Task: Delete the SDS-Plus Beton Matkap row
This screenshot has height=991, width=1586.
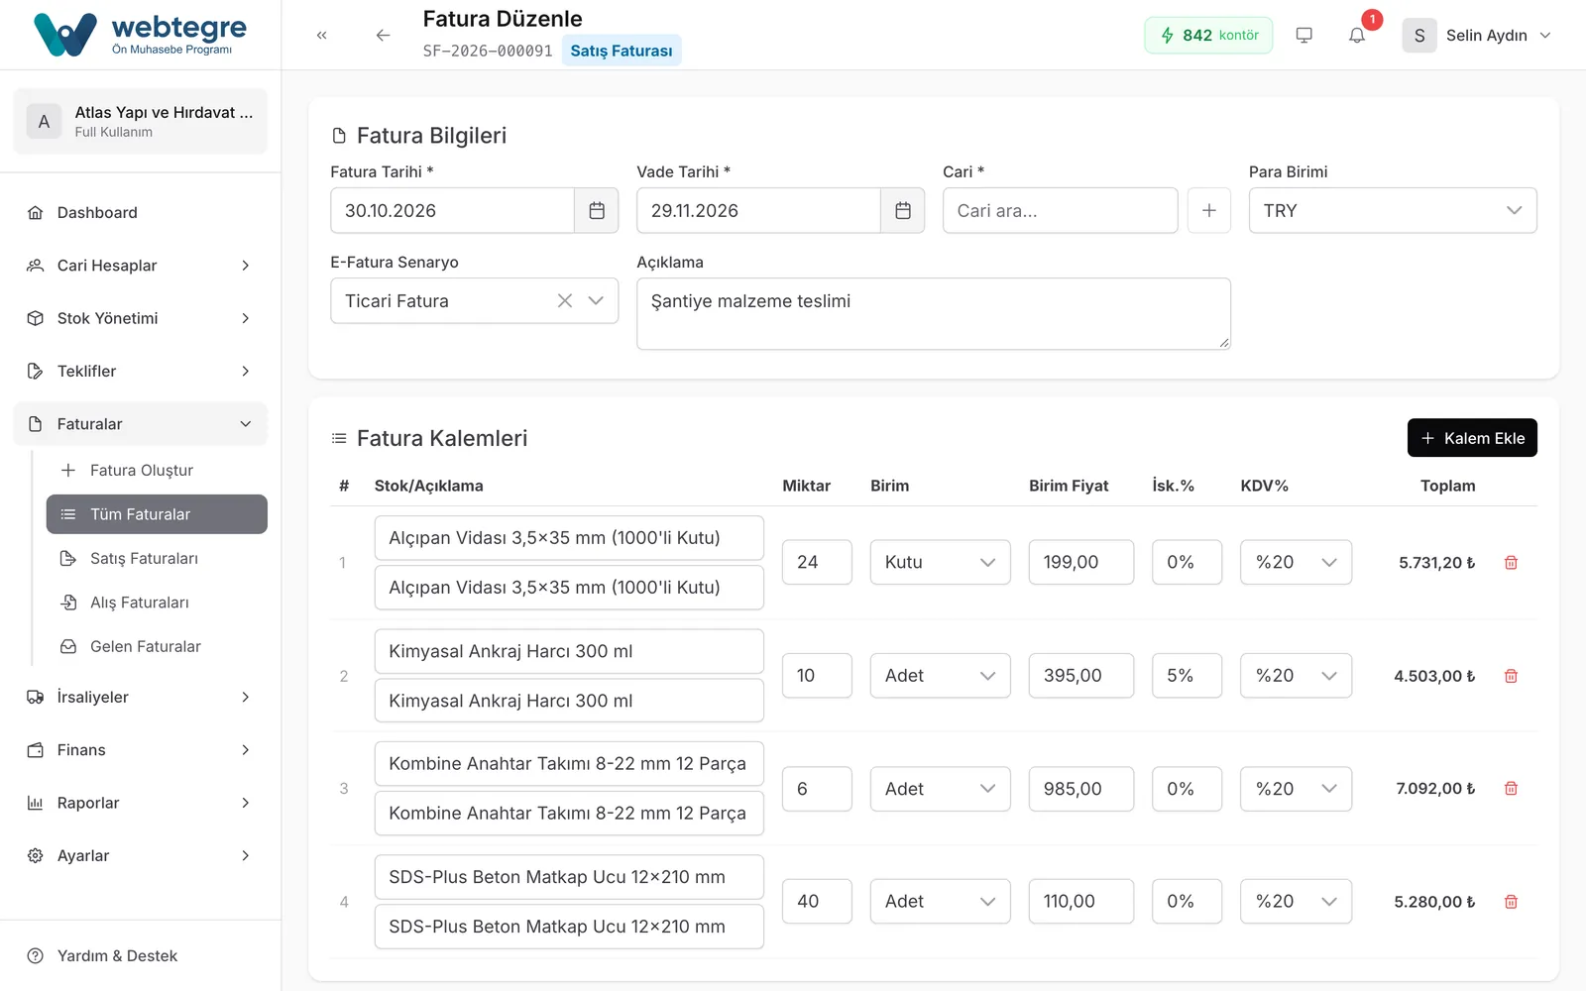Action: tap(1511, 901)
